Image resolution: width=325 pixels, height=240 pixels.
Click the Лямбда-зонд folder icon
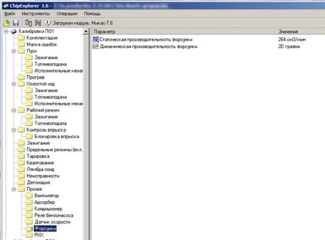pyautogui.click(x=21, y=169)
